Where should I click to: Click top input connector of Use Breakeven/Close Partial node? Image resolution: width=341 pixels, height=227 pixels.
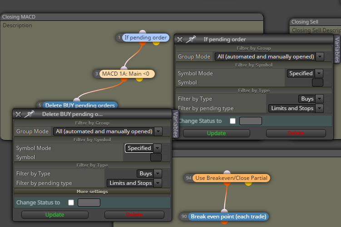pos(227,173)
